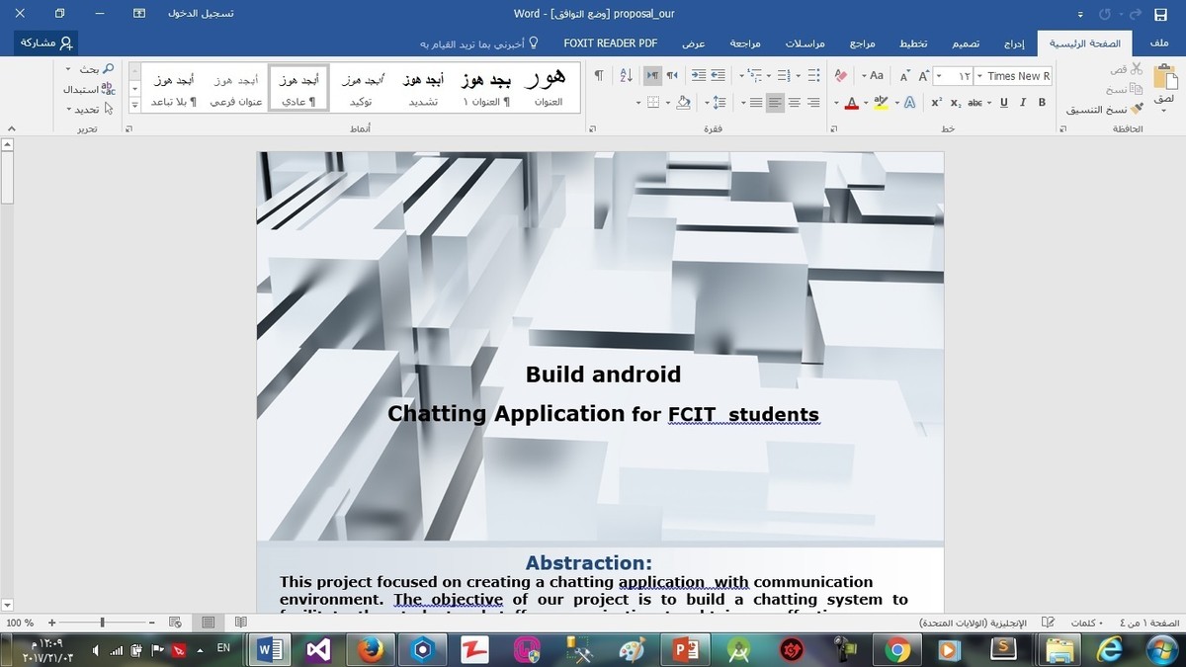Click the zoom slider in the status bar
The image size is (1186, 667).
(x=102, y=623)
